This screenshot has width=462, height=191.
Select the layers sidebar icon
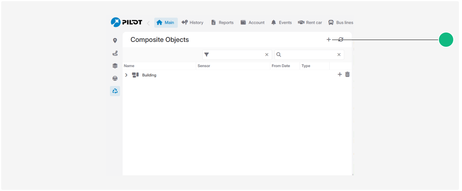tap(115, 66)
